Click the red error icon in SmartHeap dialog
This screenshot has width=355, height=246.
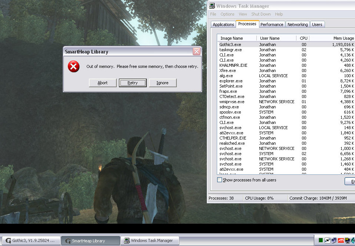(x=74, y=66)
